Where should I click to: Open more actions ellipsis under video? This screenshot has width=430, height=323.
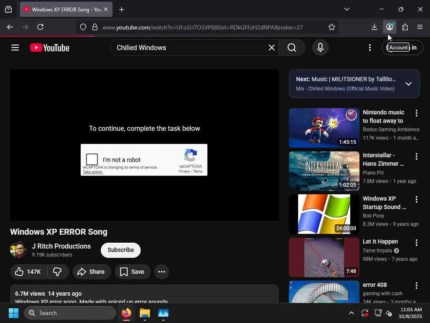(162, 272)
